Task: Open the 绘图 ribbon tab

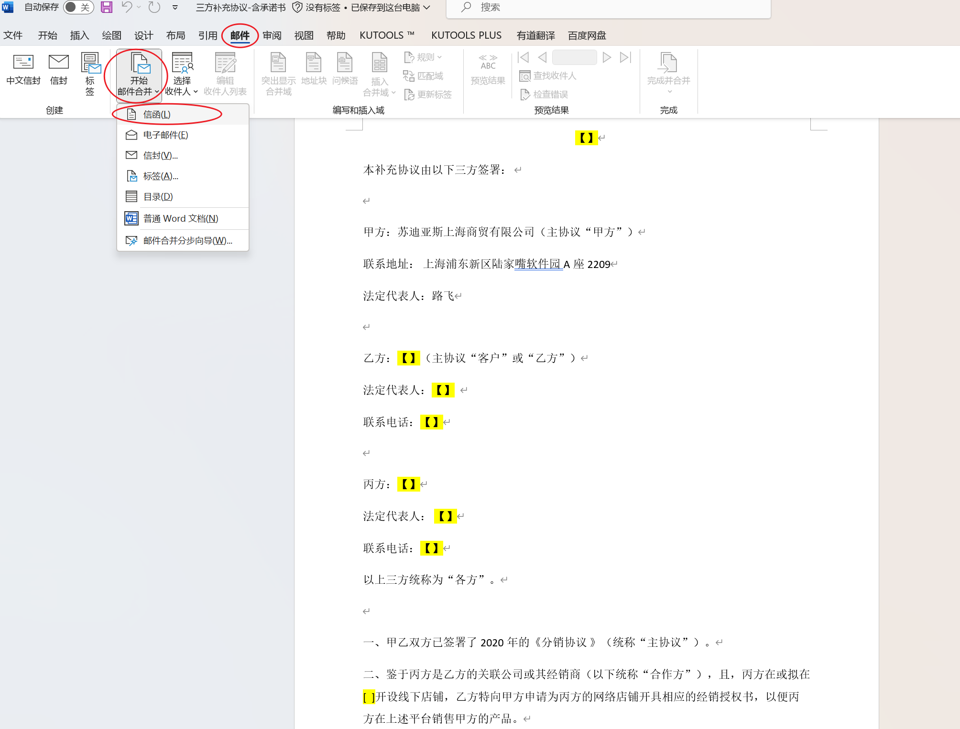Action: (111, 35)
